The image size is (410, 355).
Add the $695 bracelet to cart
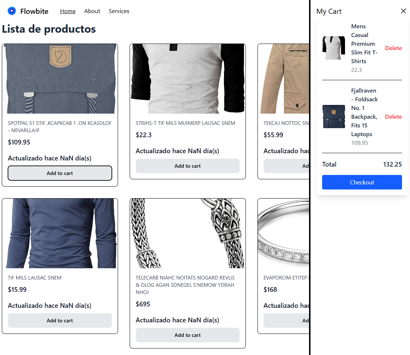187,335
